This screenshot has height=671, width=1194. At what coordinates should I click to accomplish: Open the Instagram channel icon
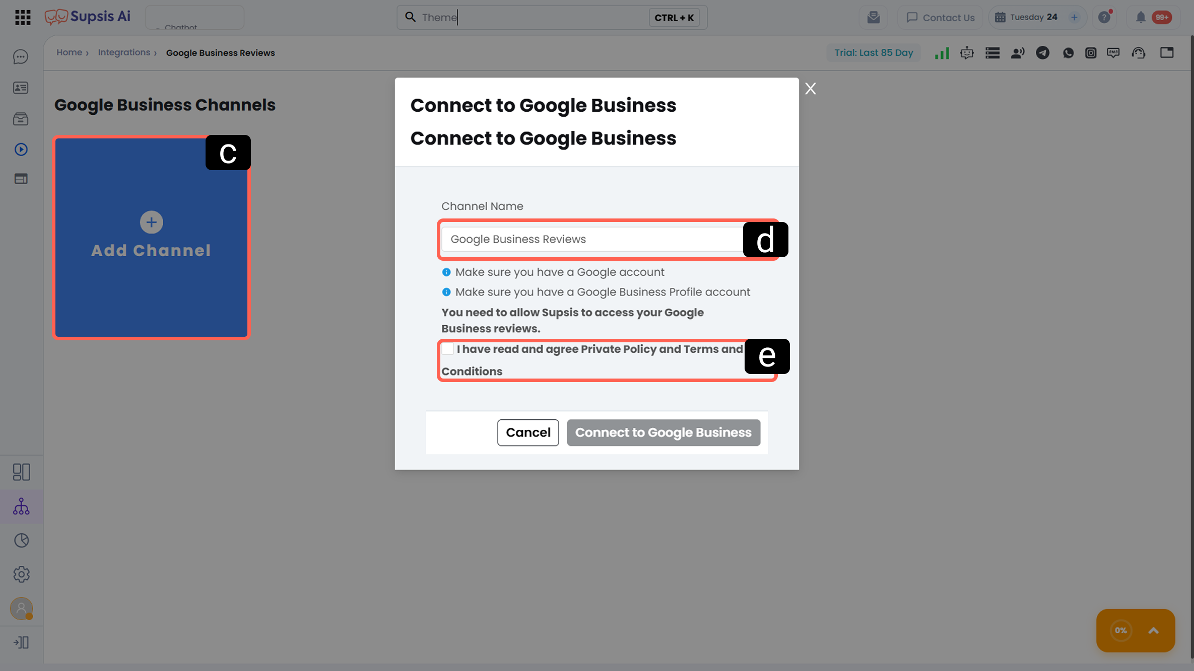1091,53
